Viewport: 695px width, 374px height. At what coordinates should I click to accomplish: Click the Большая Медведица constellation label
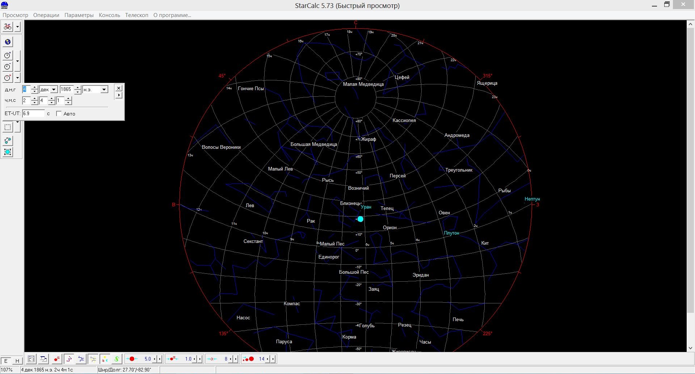[x=313, y=144]
